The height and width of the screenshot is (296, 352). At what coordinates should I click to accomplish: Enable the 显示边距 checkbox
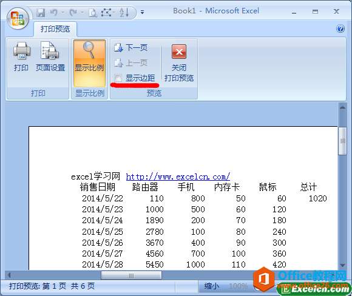(118, 78)
